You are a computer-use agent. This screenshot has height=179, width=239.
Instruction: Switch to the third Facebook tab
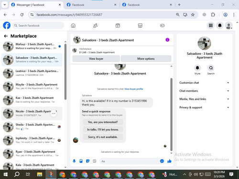point(147,5)
